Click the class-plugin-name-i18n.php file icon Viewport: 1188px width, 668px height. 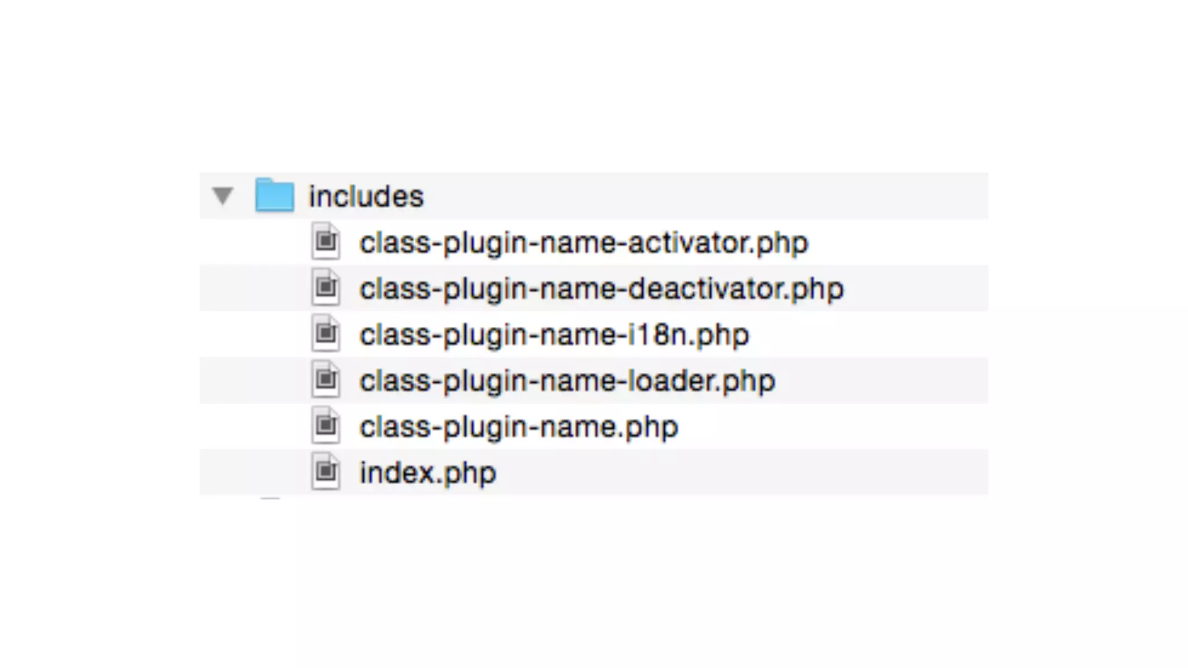tap(325, 333)
